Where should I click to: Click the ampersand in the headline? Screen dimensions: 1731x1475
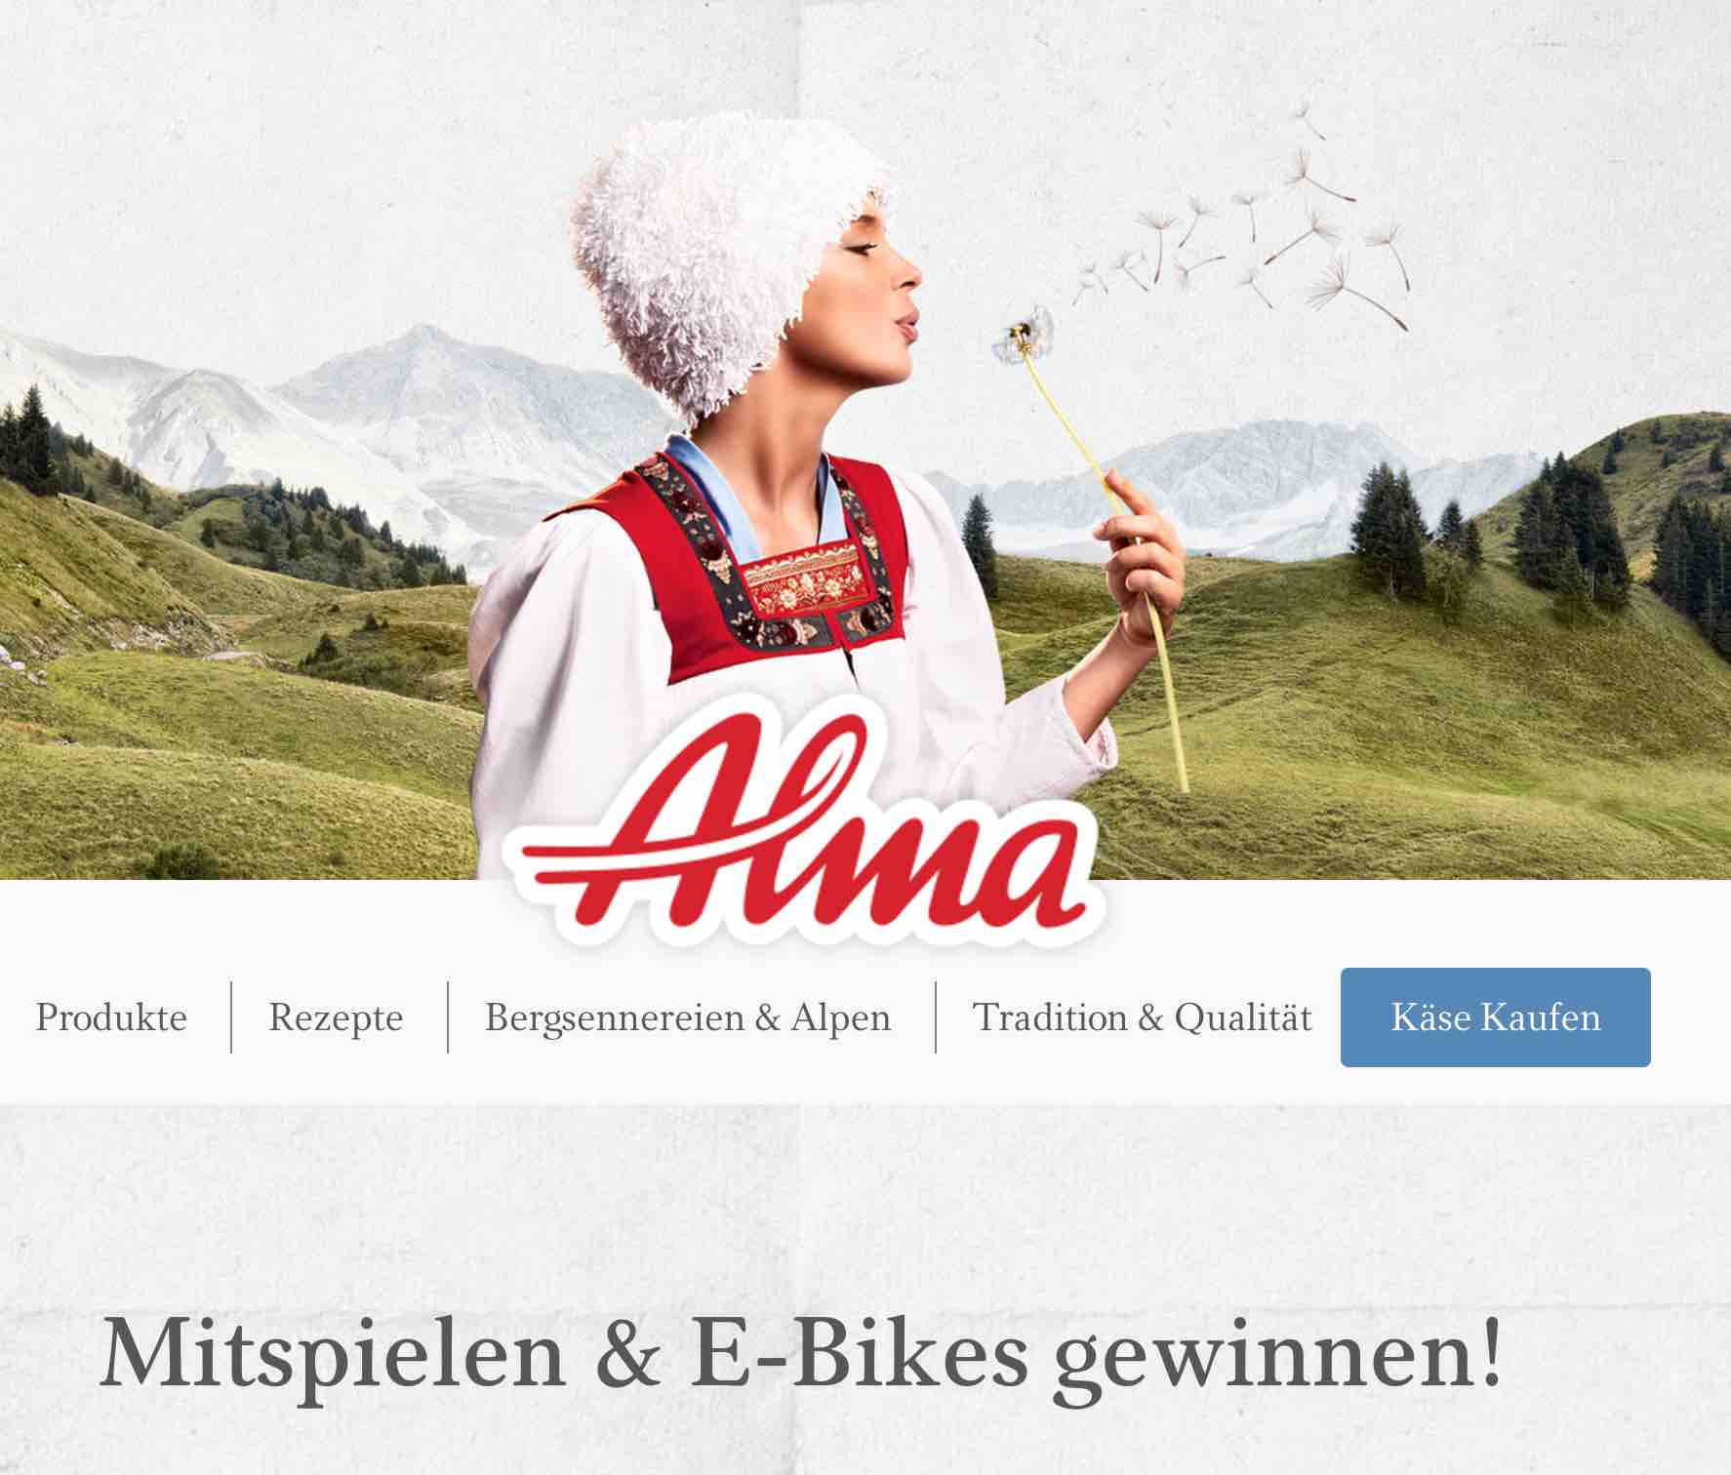628,1352
